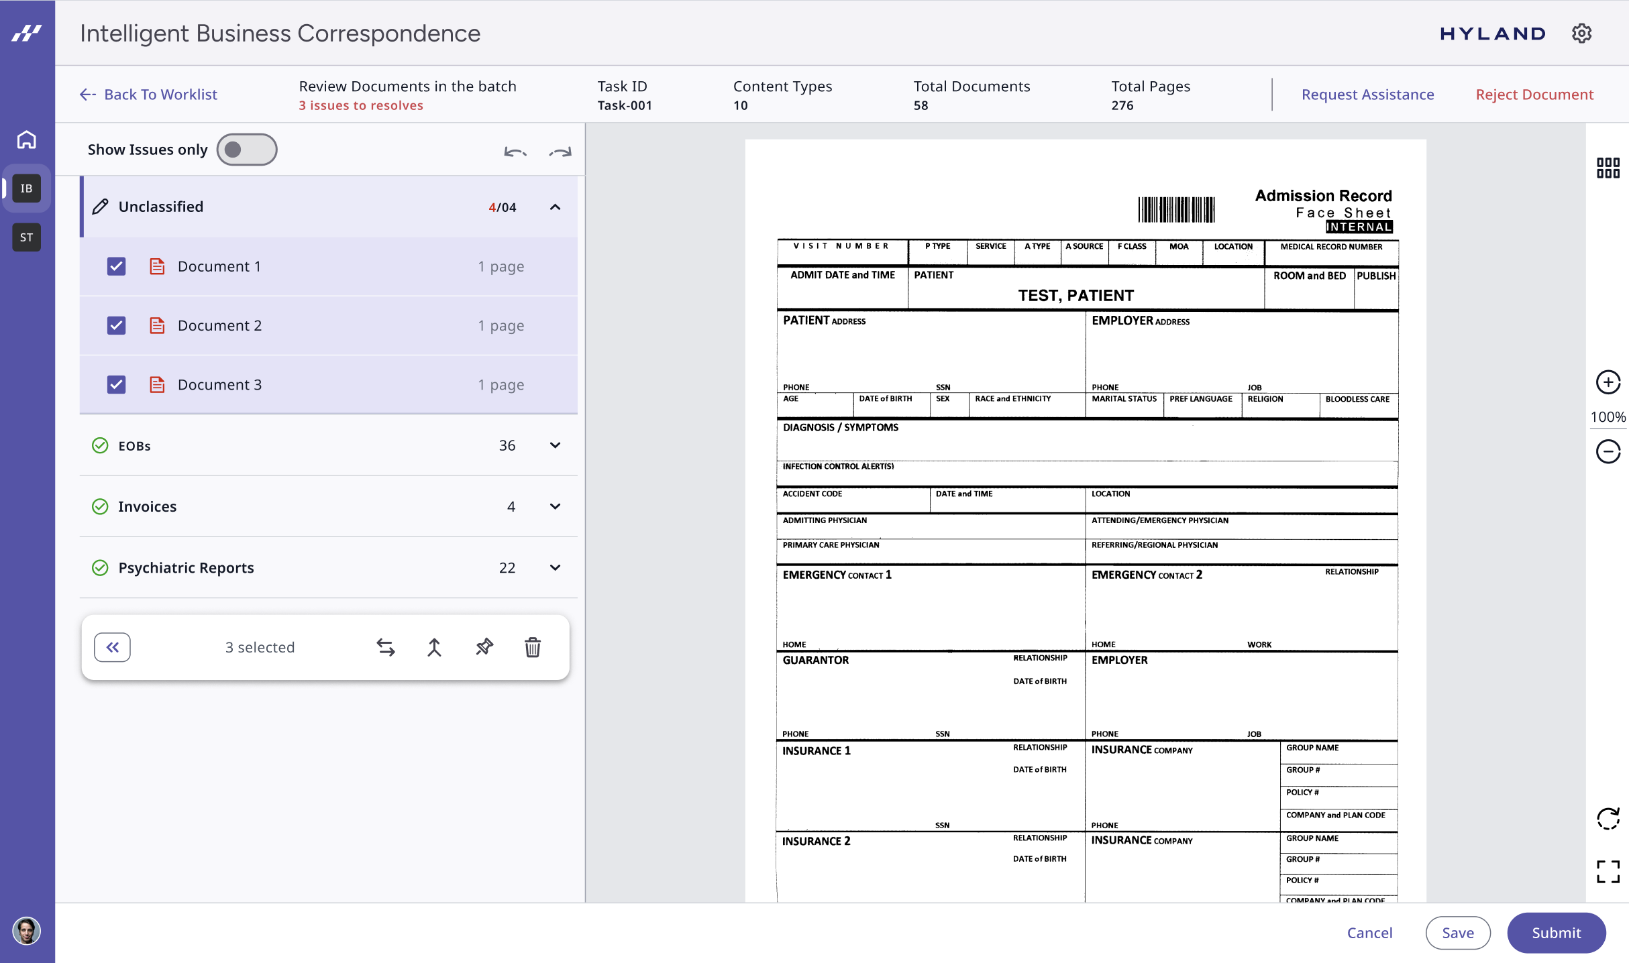1629x963 pixels.
Task: Click the pin icon in selection bar
Action: (x=484, y=647)
